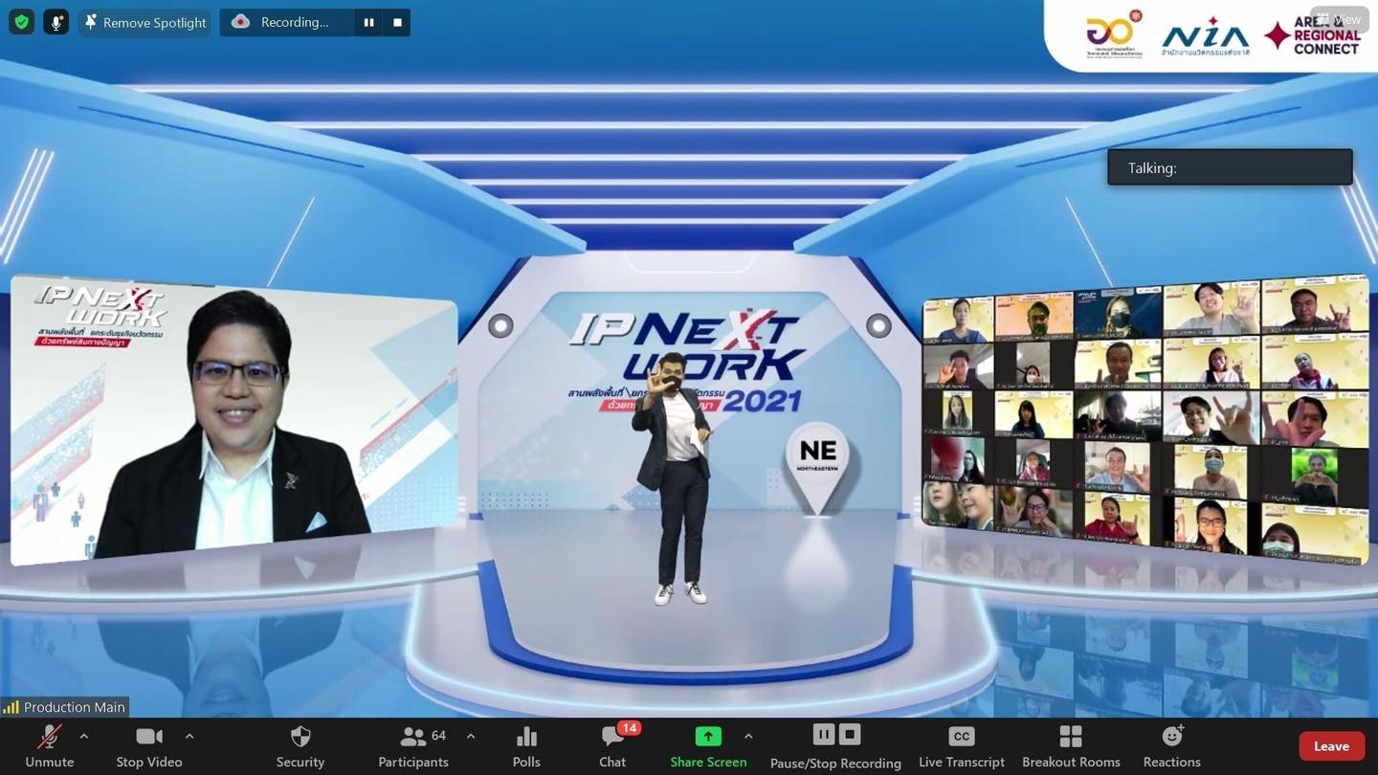Screen dimensions: 1378x775
Task: Expand the Participants options arrow
Action: click(470, 736)
